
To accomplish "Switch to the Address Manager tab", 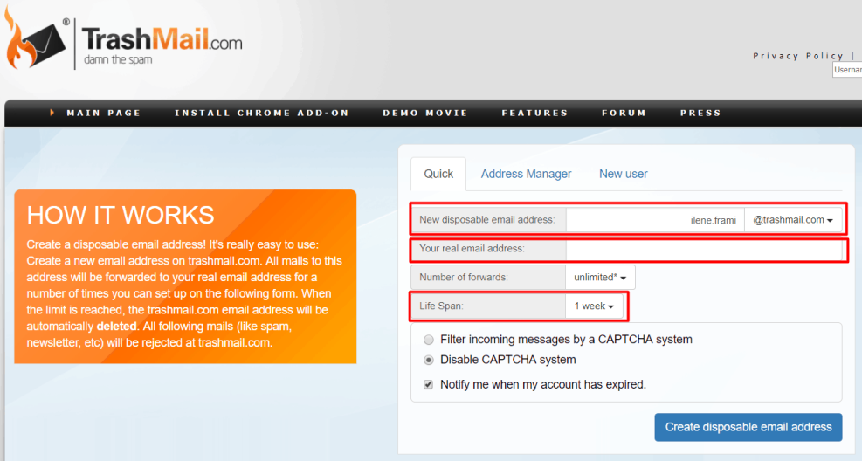I will (x=526, y=174).
